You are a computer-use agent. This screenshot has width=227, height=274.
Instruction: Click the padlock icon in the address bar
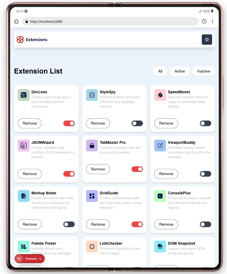27,21
